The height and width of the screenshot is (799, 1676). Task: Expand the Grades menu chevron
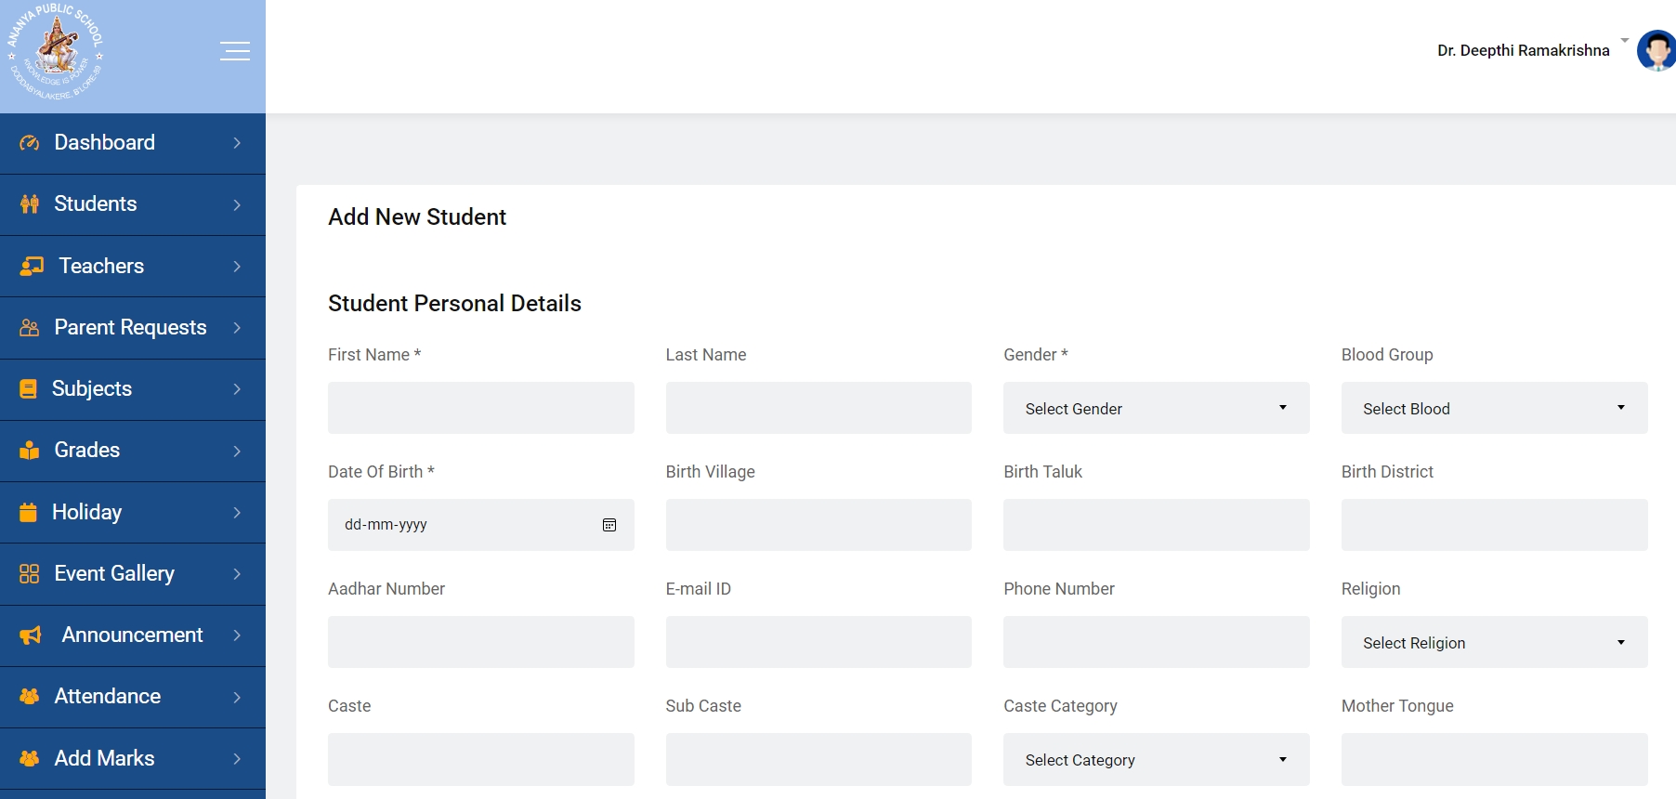coord(237,451)
